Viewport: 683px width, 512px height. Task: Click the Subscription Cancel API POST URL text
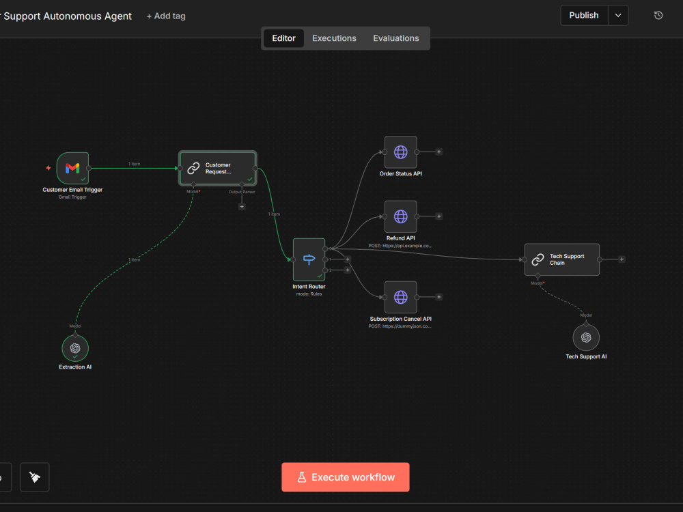tap(400, 326)
